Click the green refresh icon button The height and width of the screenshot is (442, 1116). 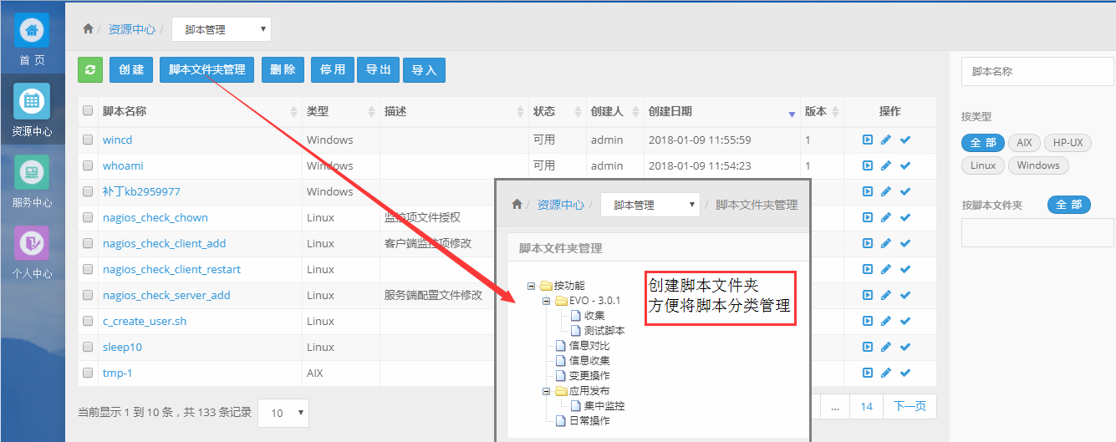pyautogui.click(x=90, y=70)
